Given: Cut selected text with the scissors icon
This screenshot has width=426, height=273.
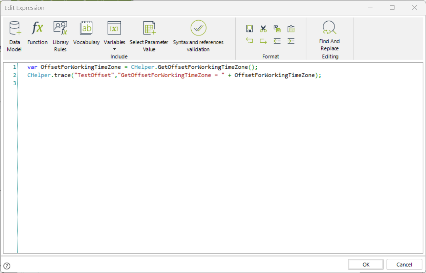Looking at the screenshot, I should pos(263,29).
